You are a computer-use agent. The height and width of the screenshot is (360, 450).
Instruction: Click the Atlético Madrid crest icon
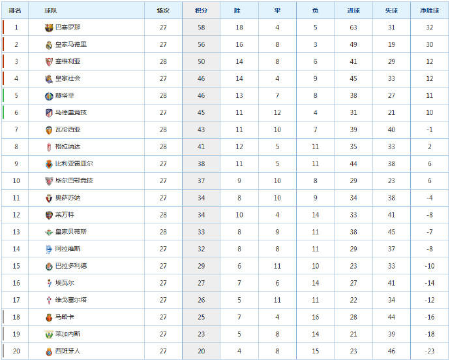pyautogui.click(x=49, y=113)
